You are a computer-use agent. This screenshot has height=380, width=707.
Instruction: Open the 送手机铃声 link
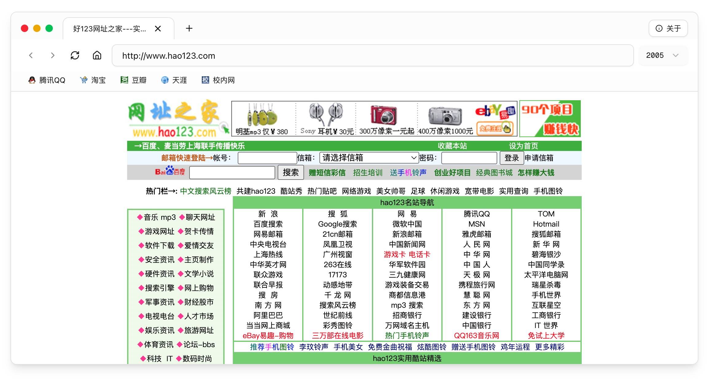(x=408, y=173)
